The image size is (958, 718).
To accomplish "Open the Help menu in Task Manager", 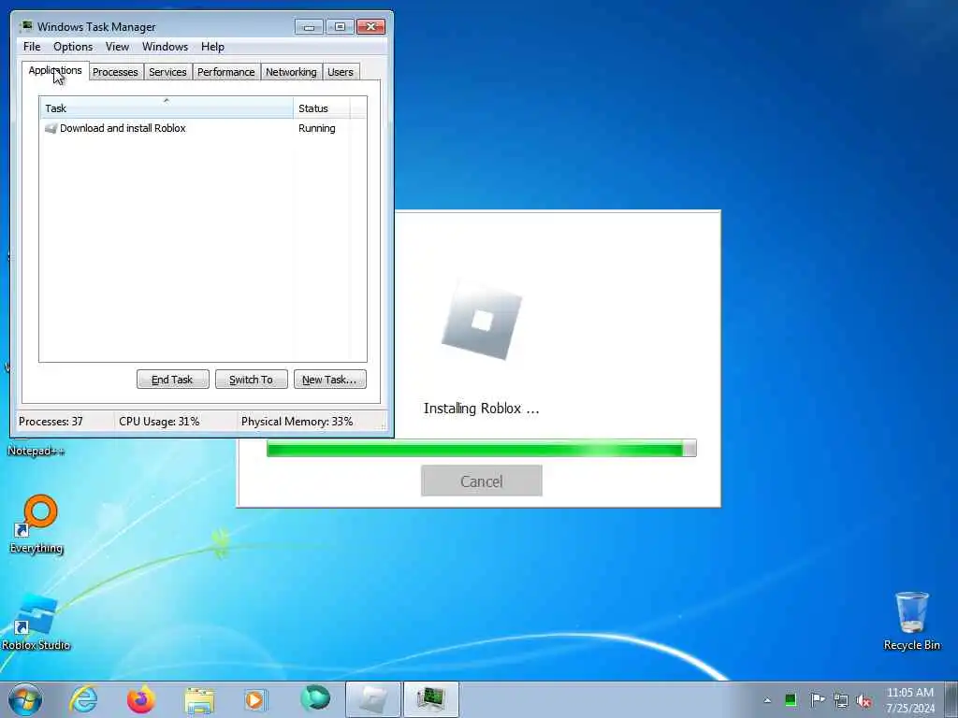I will (212, 47).
